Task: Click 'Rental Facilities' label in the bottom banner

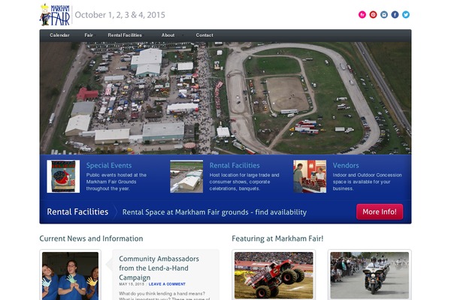Action: (x=77, y=211)
